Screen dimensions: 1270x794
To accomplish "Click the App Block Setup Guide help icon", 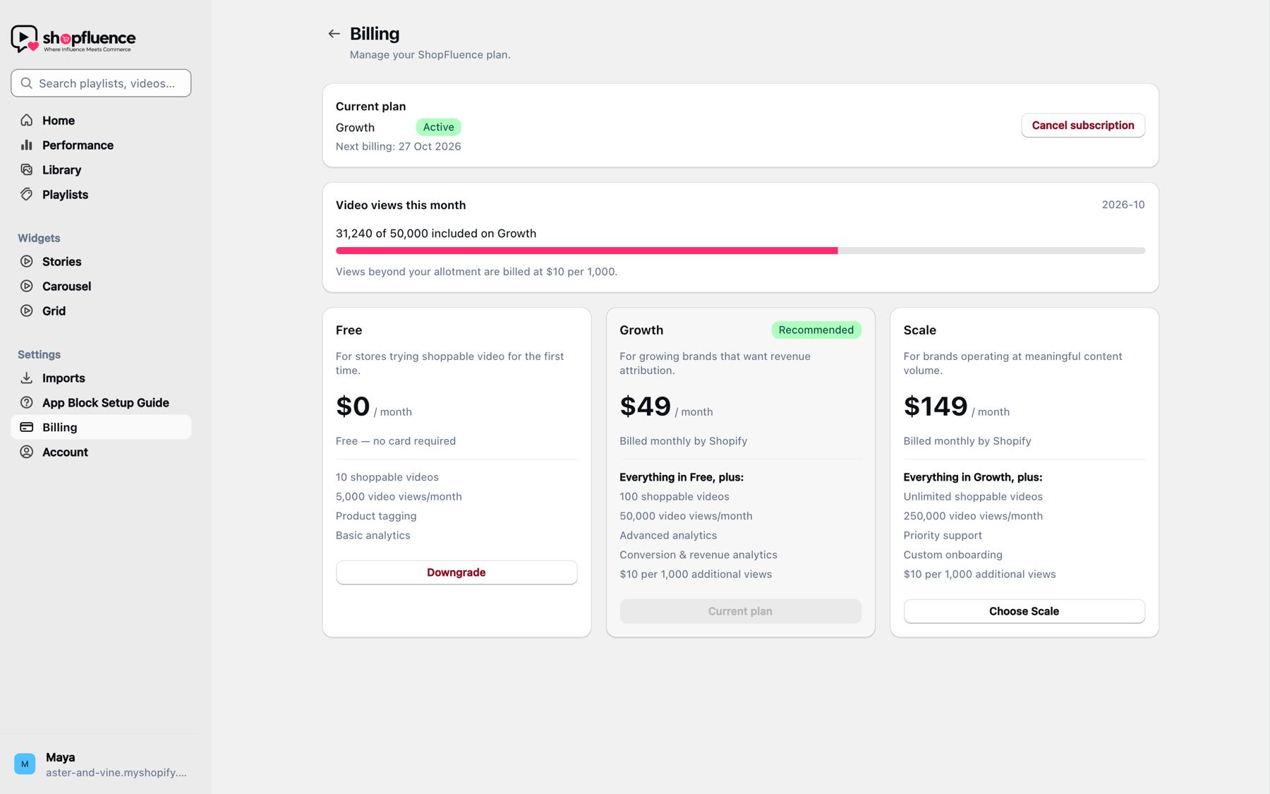I will click(27, 402).
